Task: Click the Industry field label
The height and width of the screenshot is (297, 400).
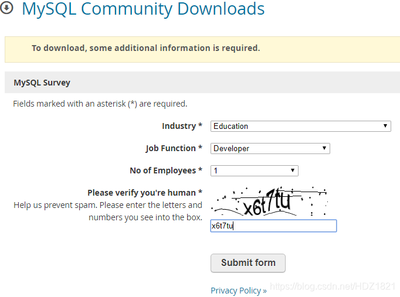Action: (x=182, y=126)
